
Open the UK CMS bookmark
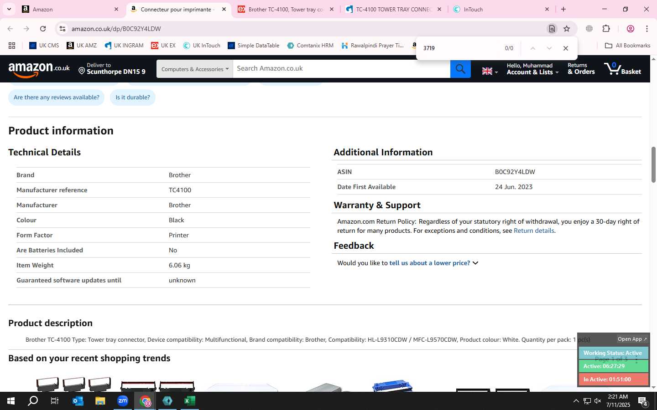tap(44, 46)
